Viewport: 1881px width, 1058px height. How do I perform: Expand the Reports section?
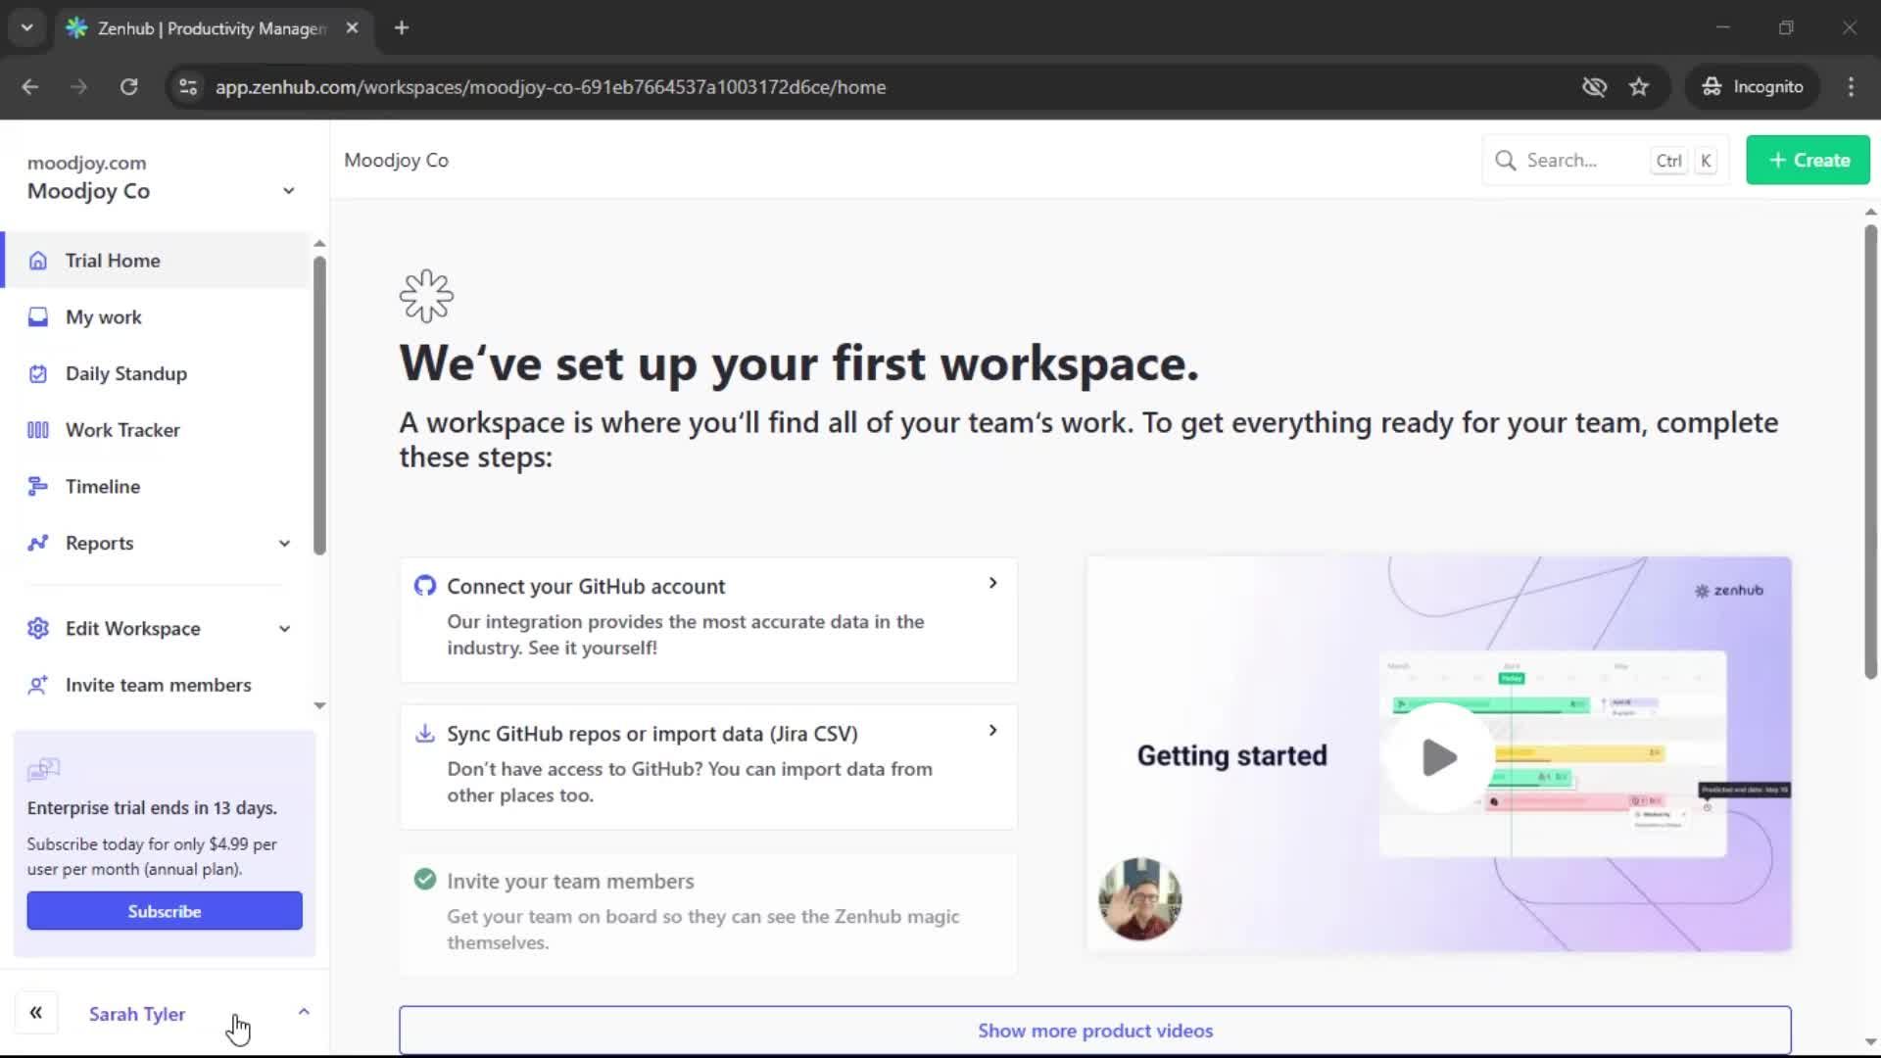pos(283,543)
